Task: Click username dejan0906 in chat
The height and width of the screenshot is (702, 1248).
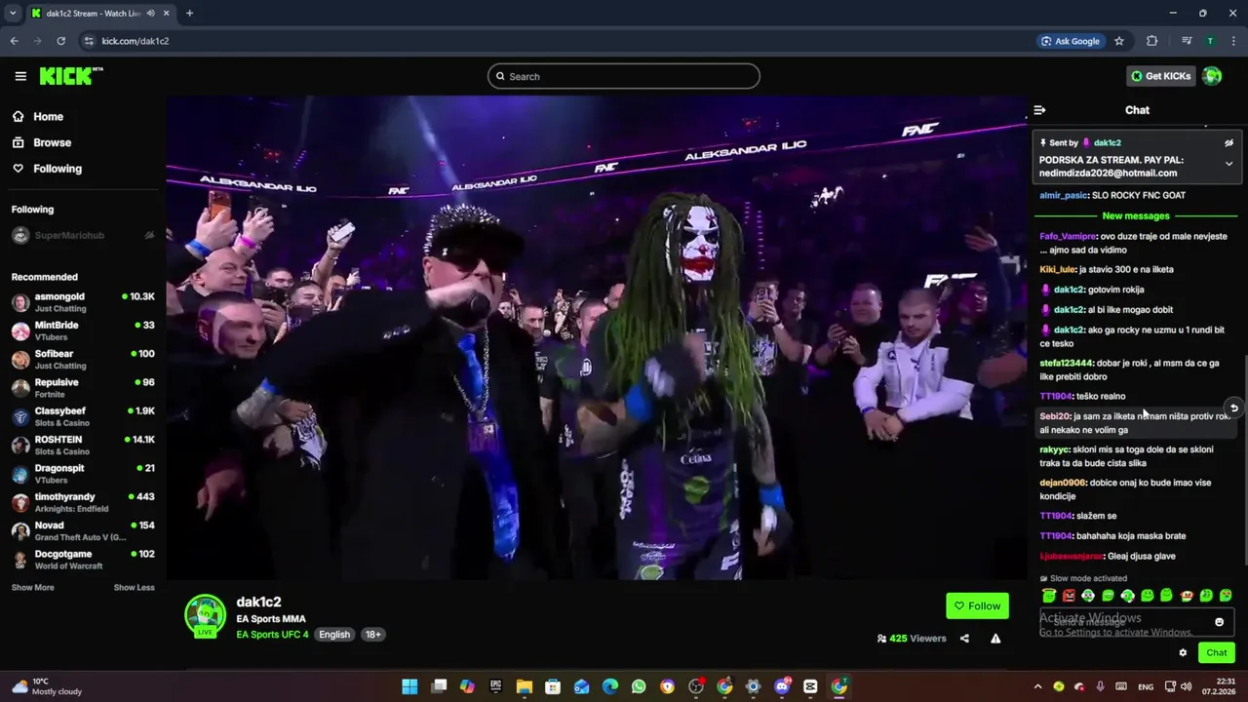Action: click(1063, 483)
